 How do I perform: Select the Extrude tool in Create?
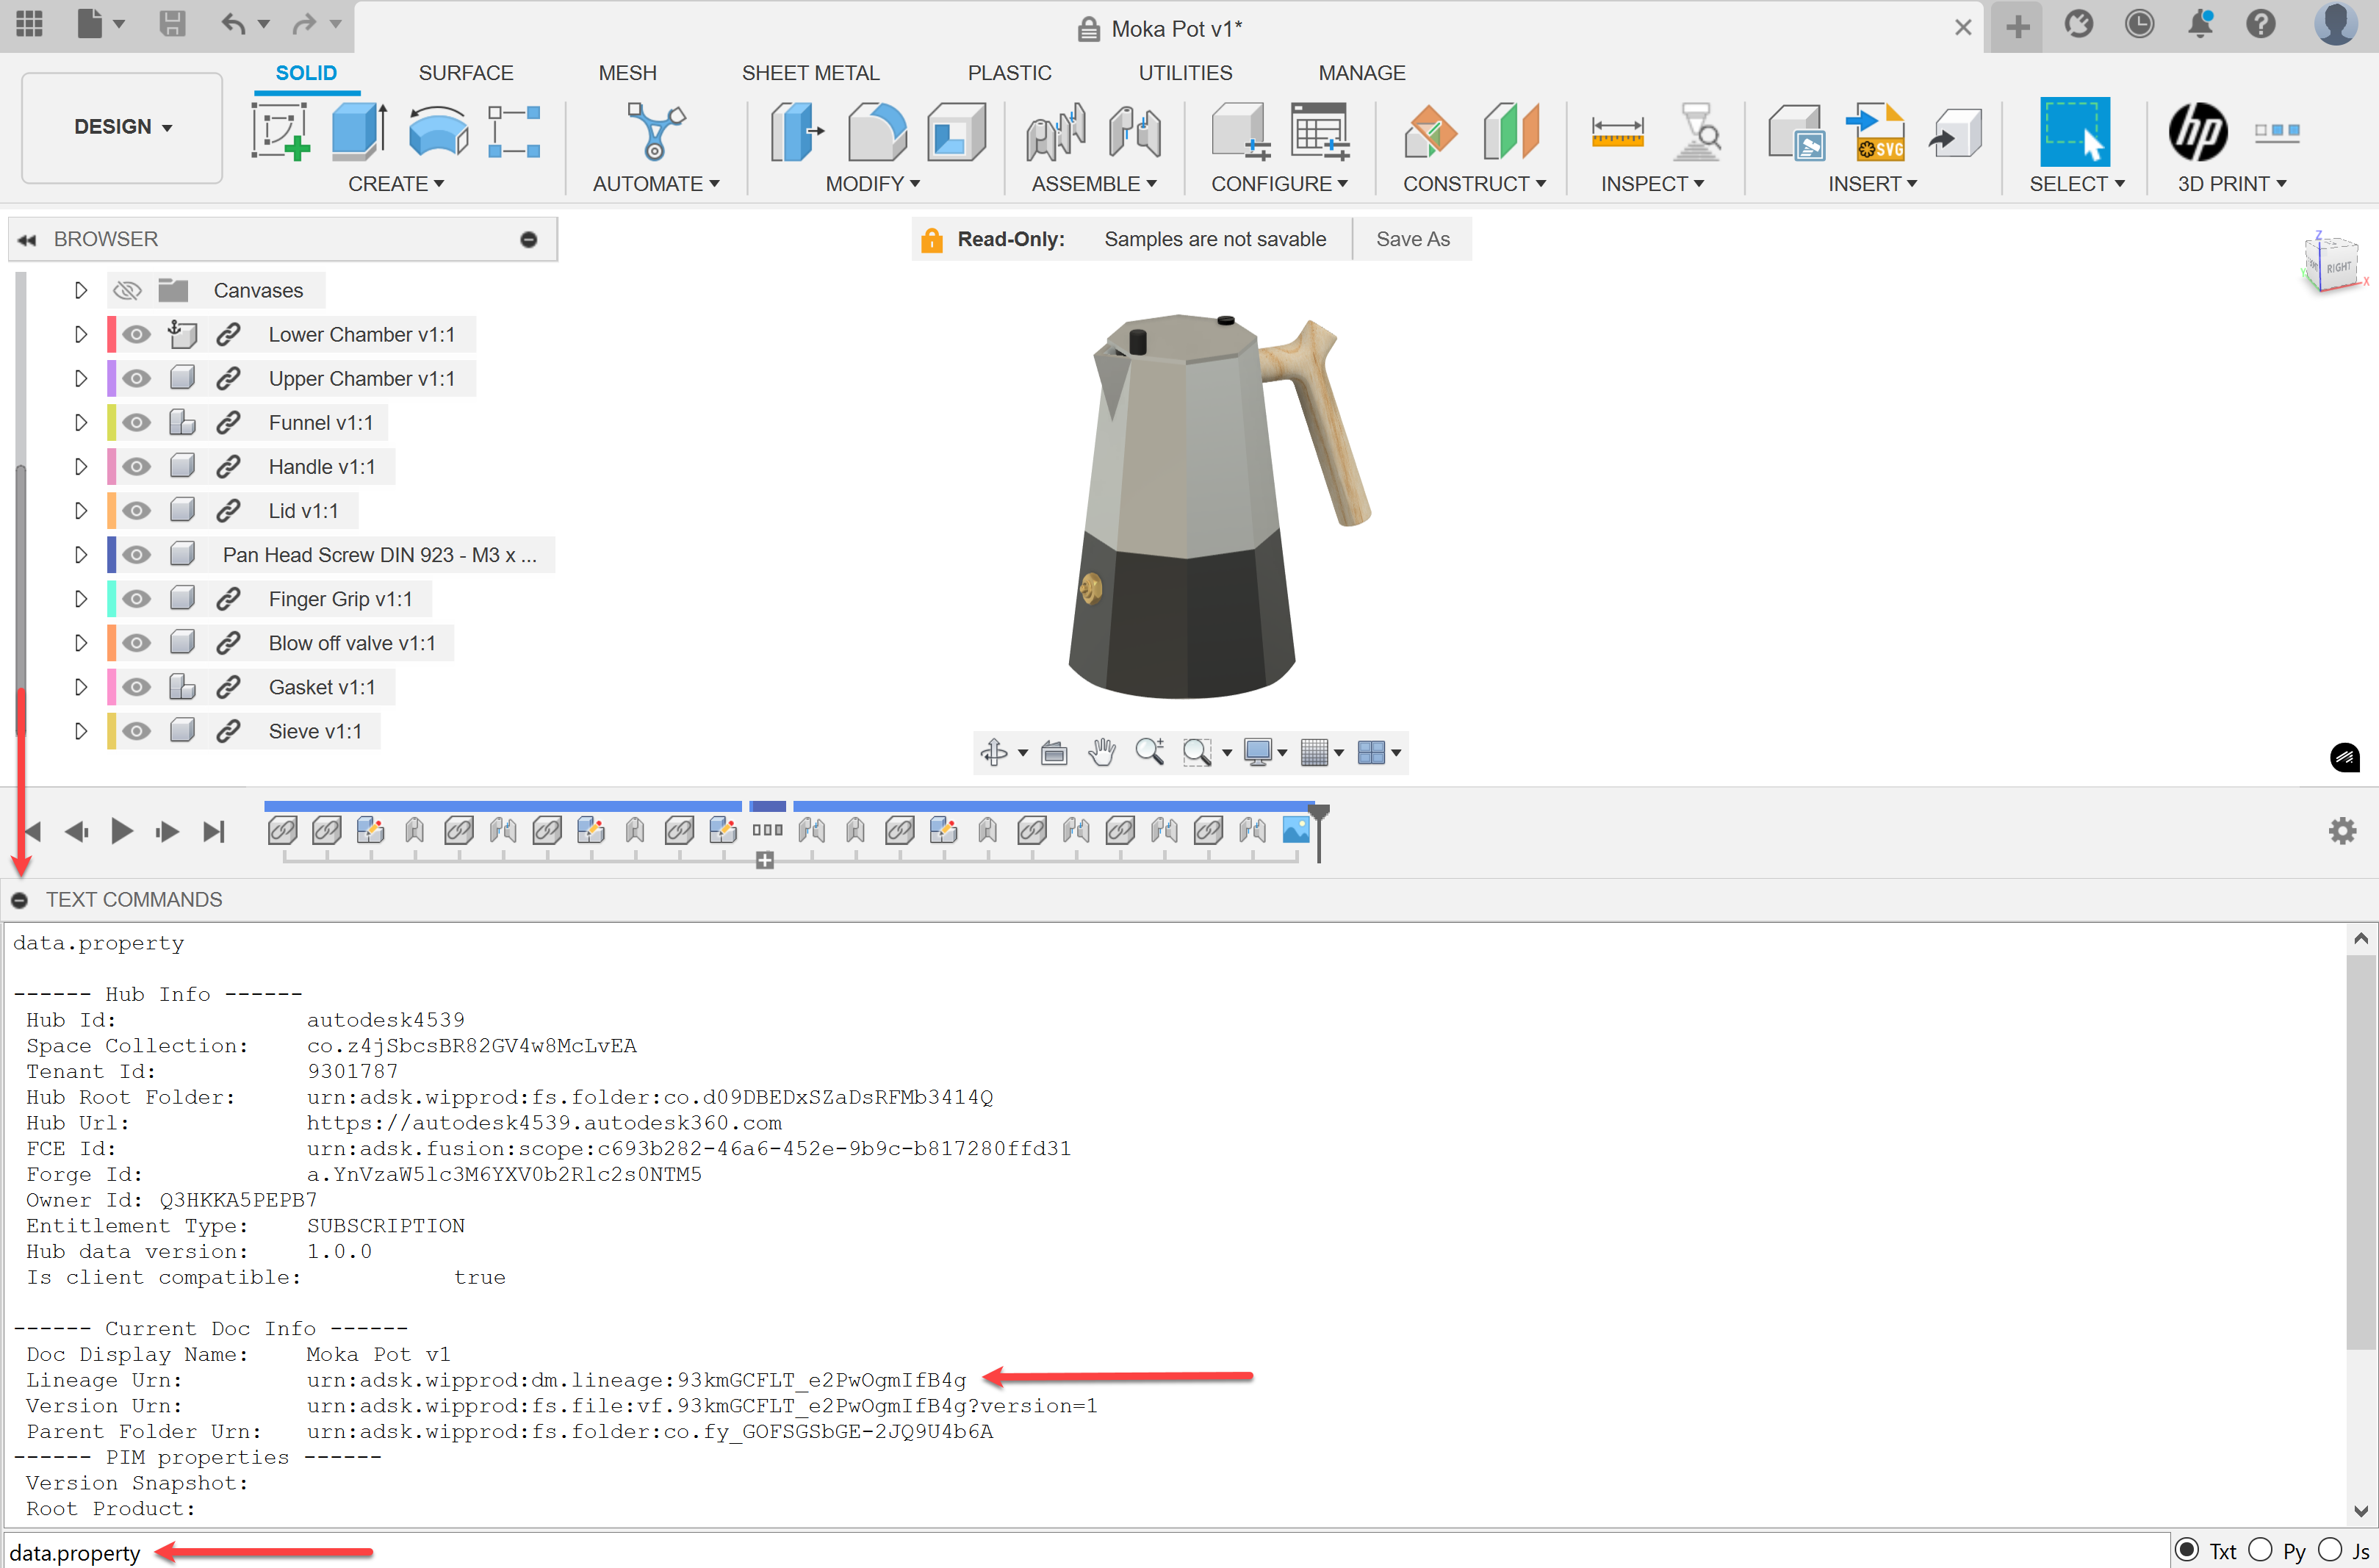[358, 131]
